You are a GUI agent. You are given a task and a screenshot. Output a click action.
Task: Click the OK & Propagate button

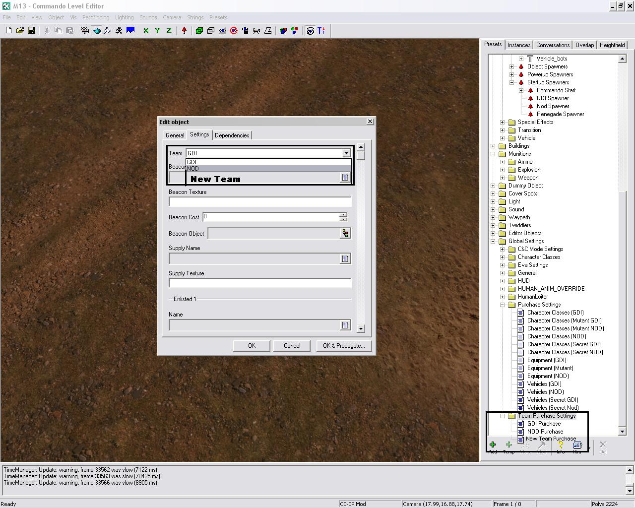343,346
